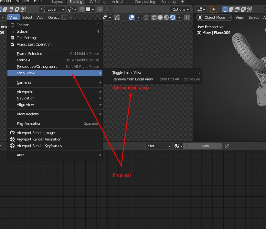The height and width of the screenshot is (229, 266).
Task: Select the Tweak tool in right viewport
Action: (214, 9)
